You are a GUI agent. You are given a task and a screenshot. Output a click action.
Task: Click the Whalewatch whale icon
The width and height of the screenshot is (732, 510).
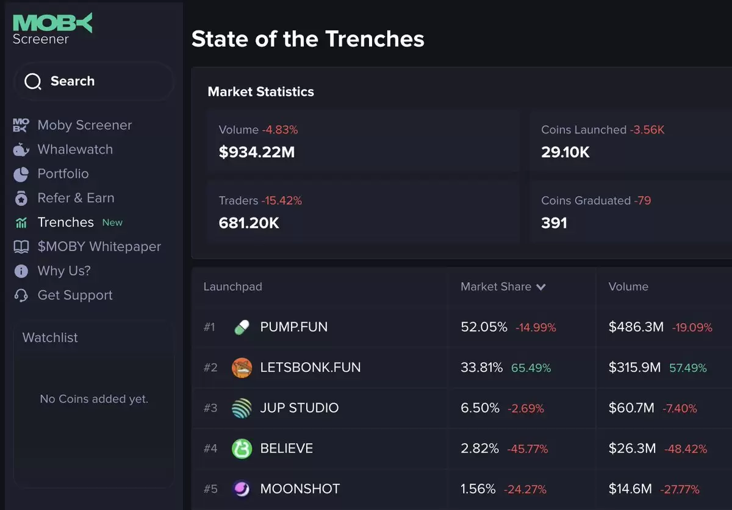click(21, 149)
